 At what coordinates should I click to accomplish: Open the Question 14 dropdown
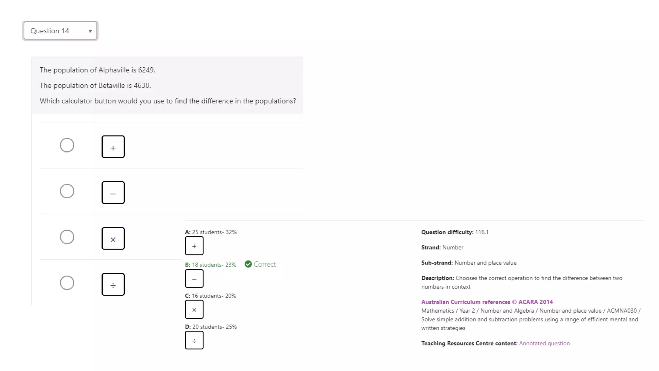tap(60, 31)
